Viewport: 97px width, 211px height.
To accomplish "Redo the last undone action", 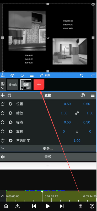I will (93, 75).
